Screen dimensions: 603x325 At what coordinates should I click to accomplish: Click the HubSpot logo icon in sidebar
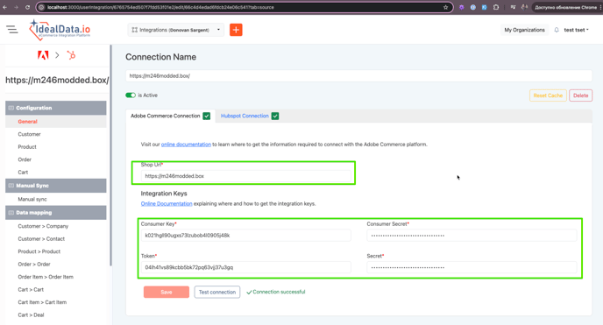coord(71,55)
